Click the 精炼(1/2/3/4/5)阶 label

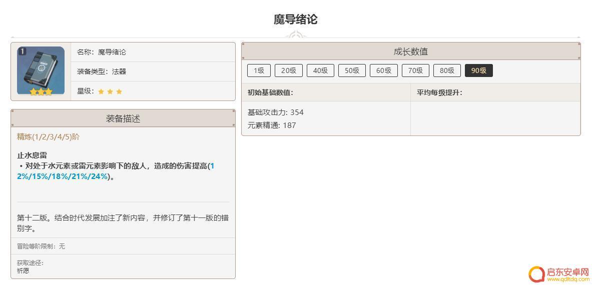pos(49,137)
